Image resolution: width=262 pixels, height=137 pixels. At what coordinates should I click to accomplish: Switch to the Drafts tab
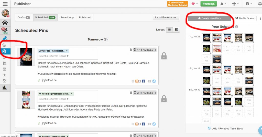[23, 18]
